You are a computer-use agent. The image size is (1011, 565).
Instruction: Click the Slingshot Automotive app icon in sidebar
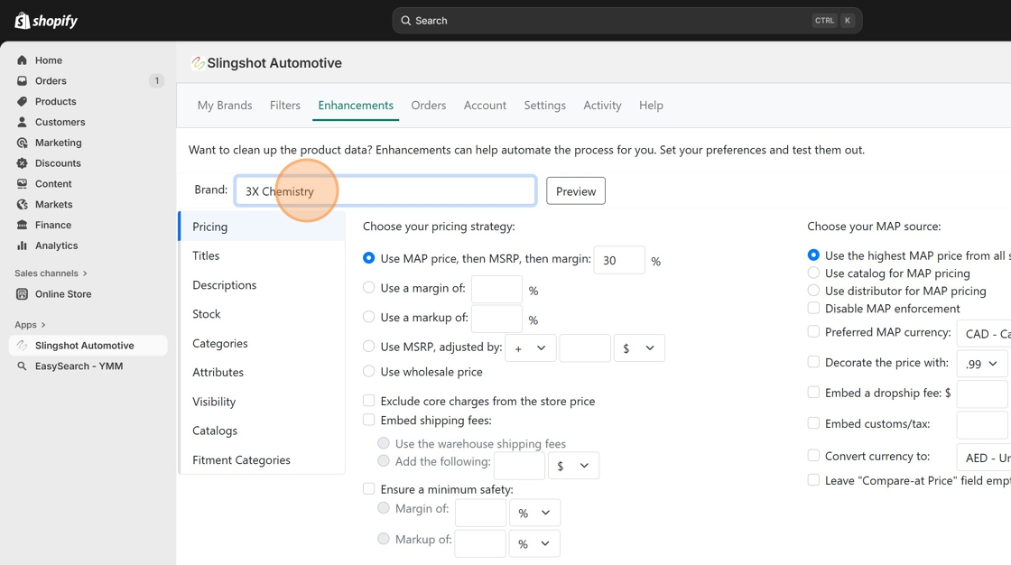pyautogui.click(x=22, y=346)
